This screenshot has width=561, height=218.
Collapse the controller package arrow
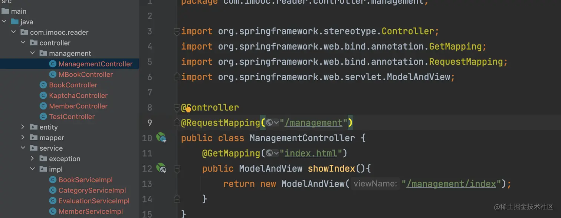click(23, 43)
